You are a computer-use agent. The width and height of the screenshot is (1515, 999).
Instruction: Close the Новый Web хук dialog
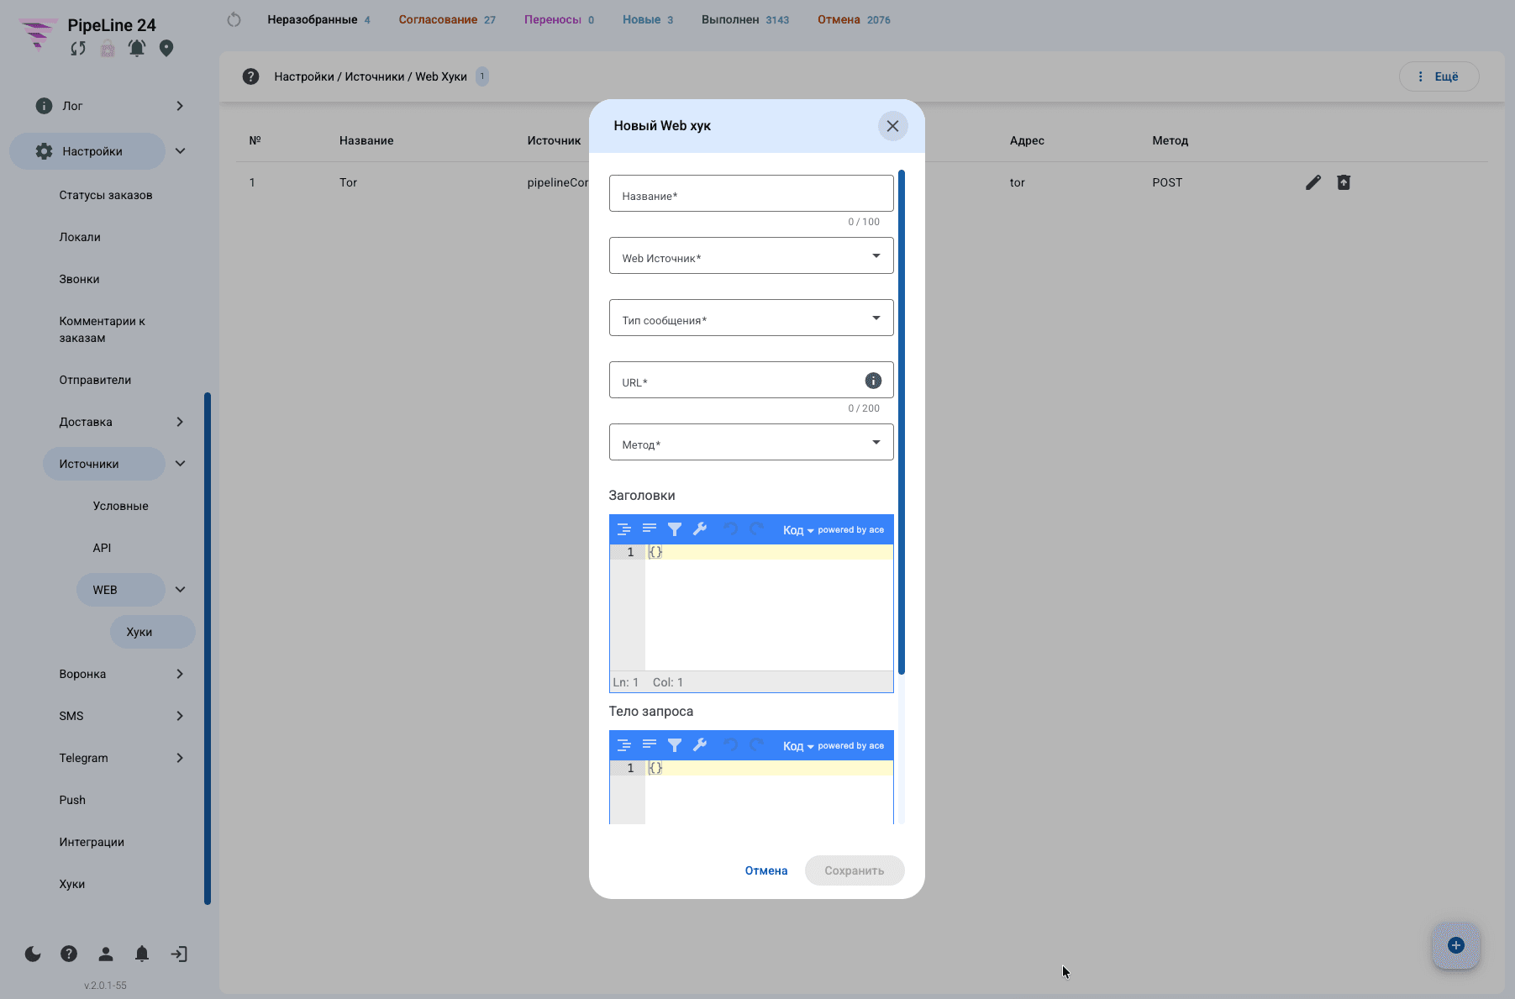892,126
